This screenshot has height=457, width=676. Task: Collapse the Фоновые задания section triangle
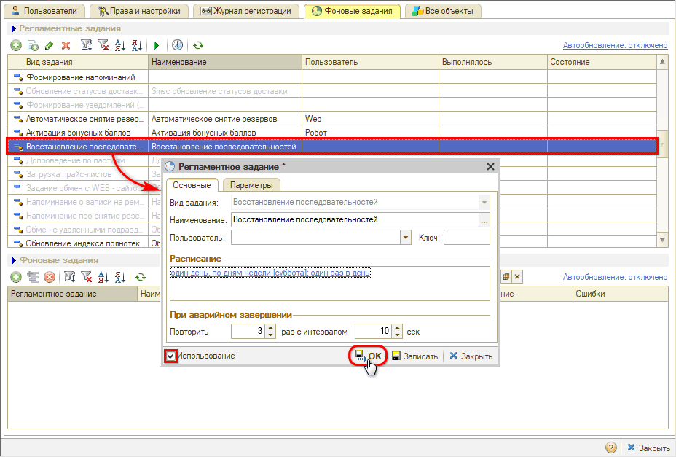tap(13, 260)
